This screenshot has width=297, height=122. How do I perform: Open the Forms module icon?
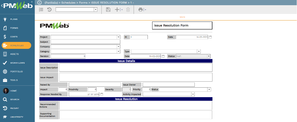click(x=5, y=28)
